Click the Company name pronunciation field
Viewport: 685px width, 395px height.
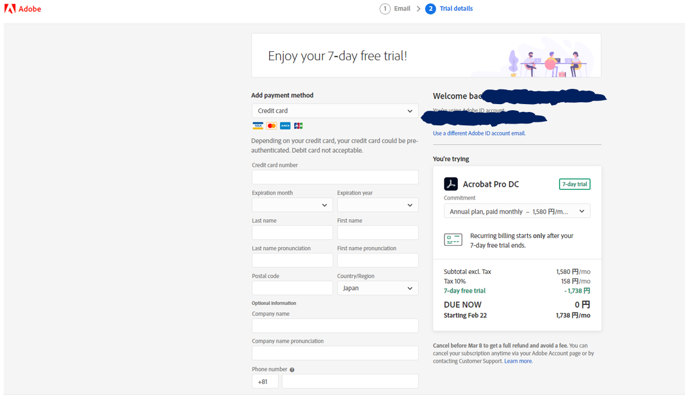point(335,353)
